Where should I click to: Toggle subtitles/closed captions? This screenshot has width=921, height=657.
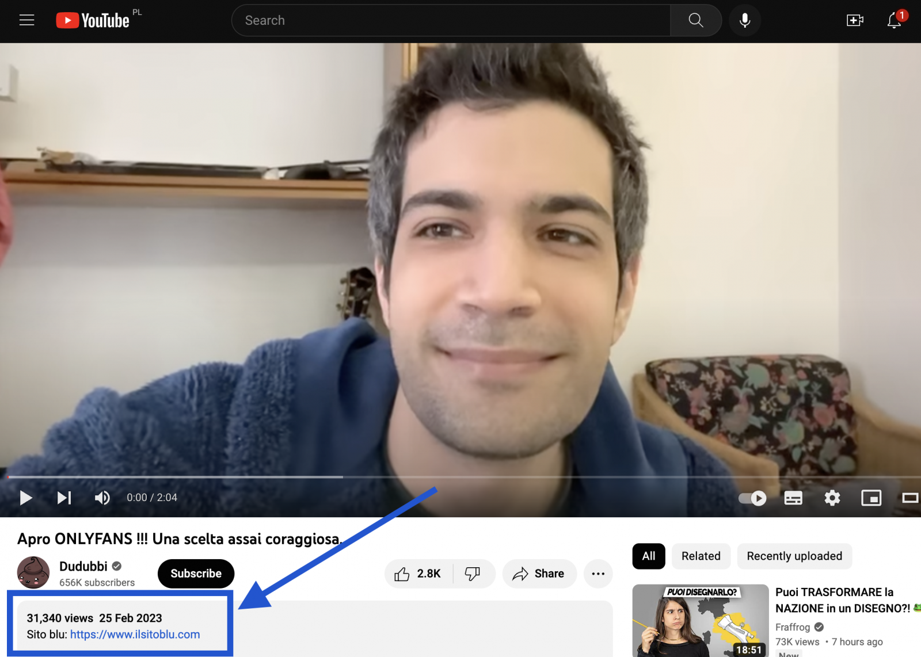click(793, 498)
